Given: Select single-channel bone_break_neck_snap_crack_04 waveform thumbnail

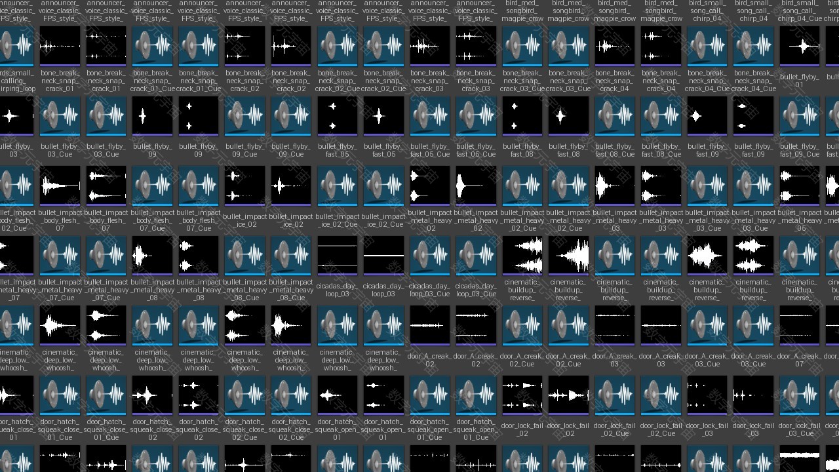Looking at the screenshot, I should tap(614, 46).
